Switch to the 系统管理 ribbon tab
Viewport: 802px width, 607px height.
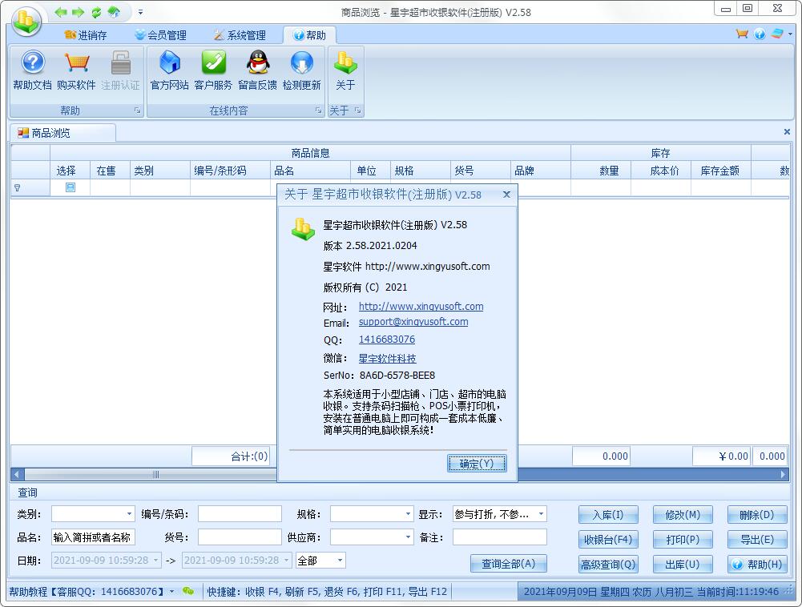pos(239,35)
